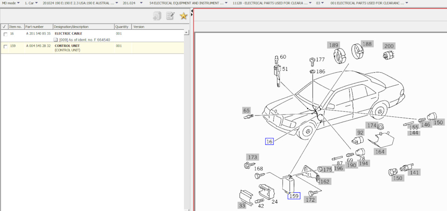Click callout 168 in the diagram
447x211 pixels.
coord(258,169)
